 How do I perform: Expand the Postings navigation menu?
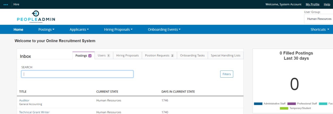point(46,29)
